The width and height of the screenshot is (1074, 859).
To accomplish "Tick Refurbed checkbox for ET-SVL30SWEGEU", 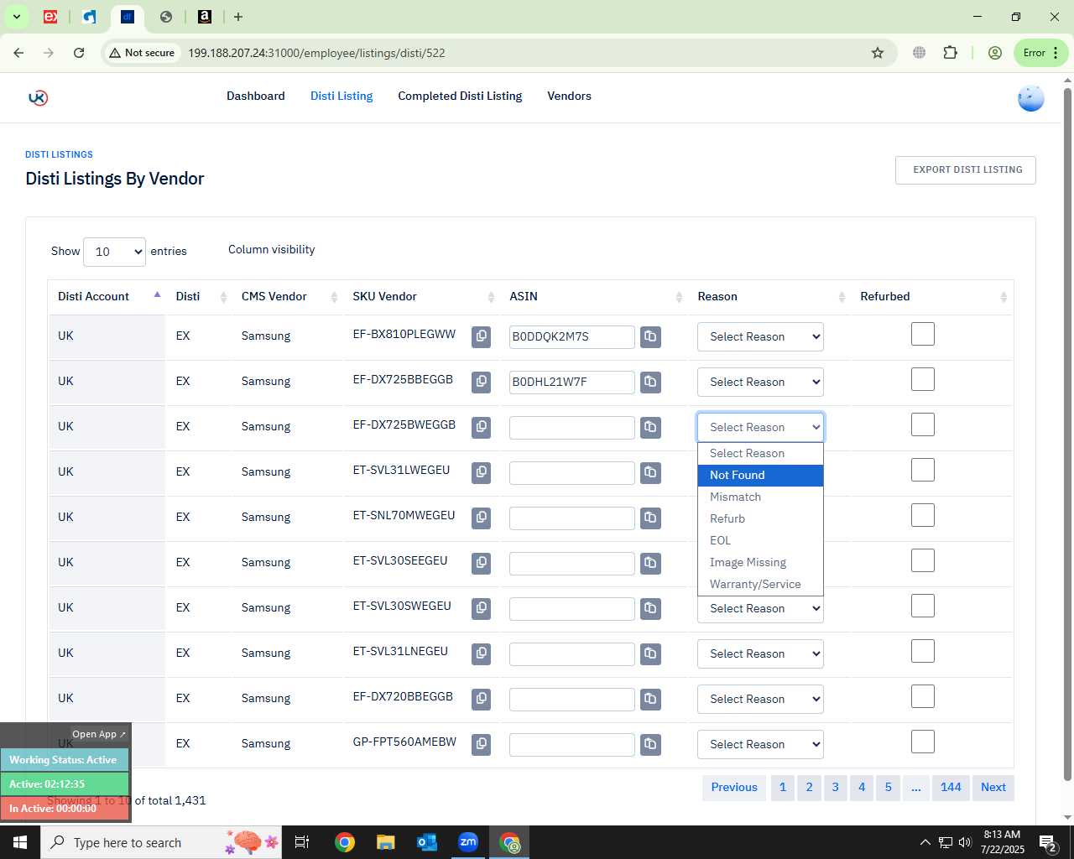I will pos(923,606).
